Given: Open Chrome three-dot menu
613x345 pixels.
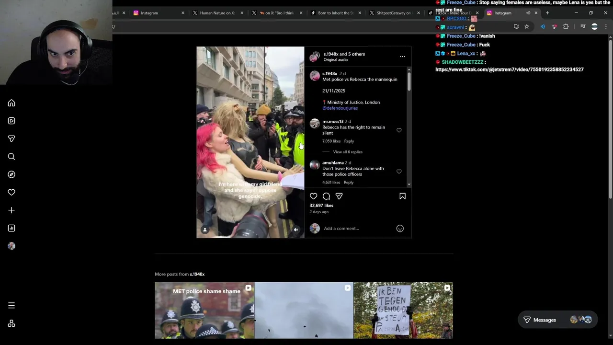Looking at the screenshot, I should point(606,27).
